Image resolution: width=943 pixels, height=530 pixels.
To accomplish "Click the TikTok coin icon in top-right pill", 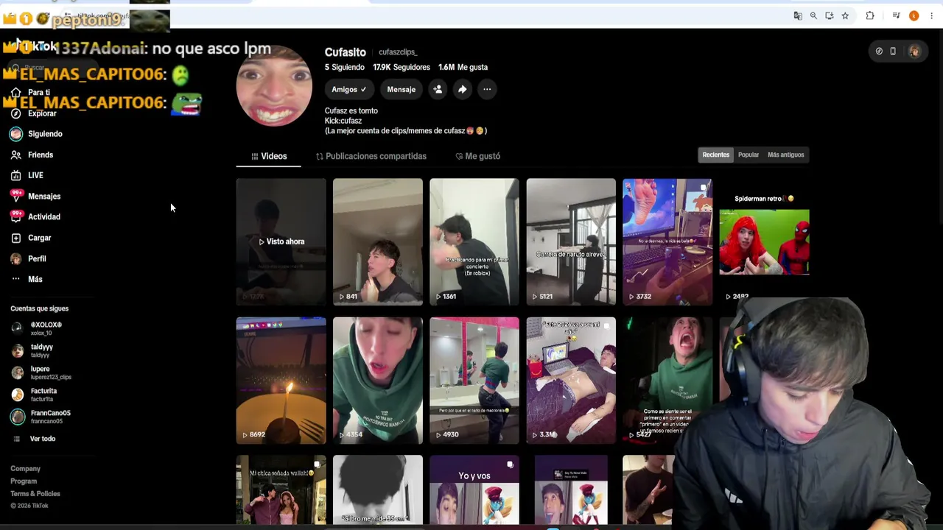I will 879,52.
